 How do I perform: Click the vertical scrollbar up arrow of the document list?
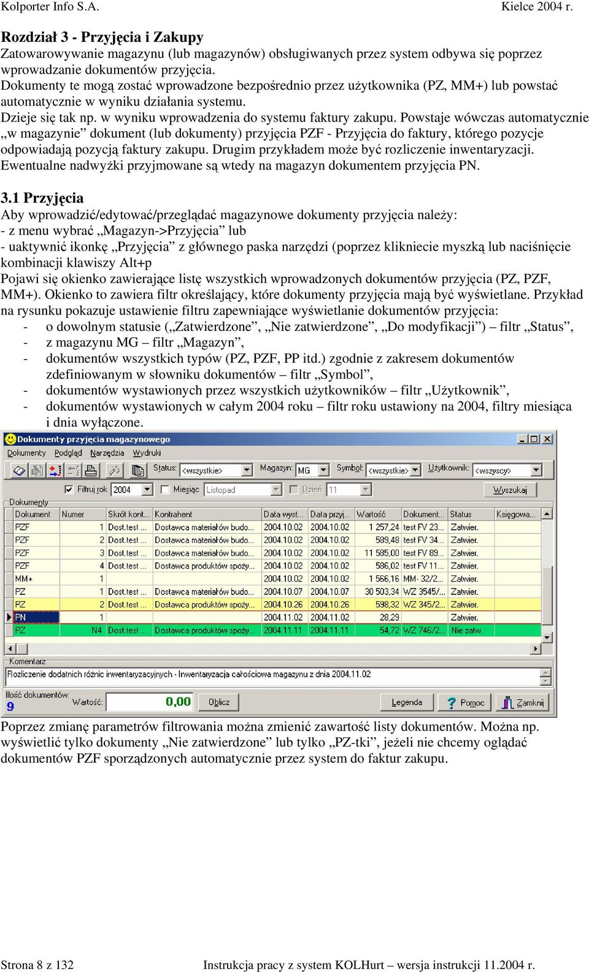tap(547, 513)
